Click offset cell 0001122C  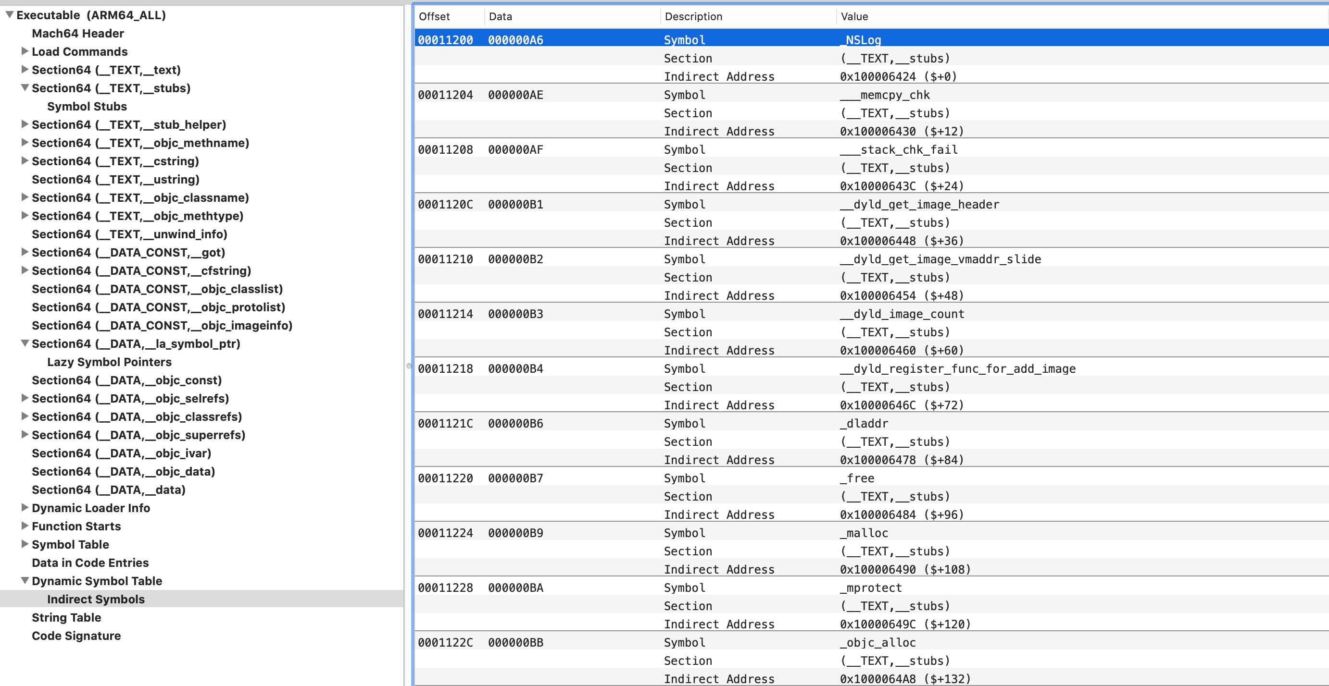pyautogui.click(x=445, y=643)
